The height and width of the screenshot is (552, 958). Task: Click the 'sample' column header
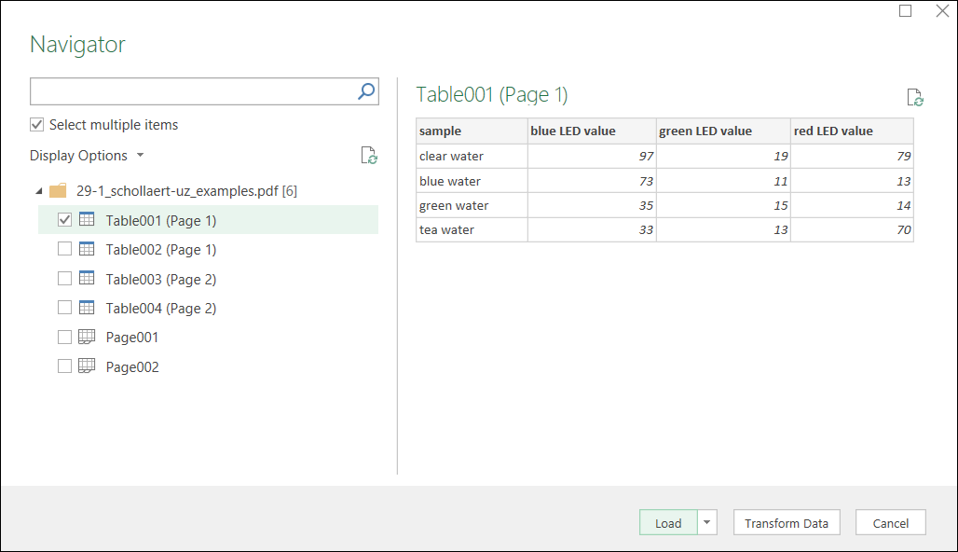[x=472, y=131]
